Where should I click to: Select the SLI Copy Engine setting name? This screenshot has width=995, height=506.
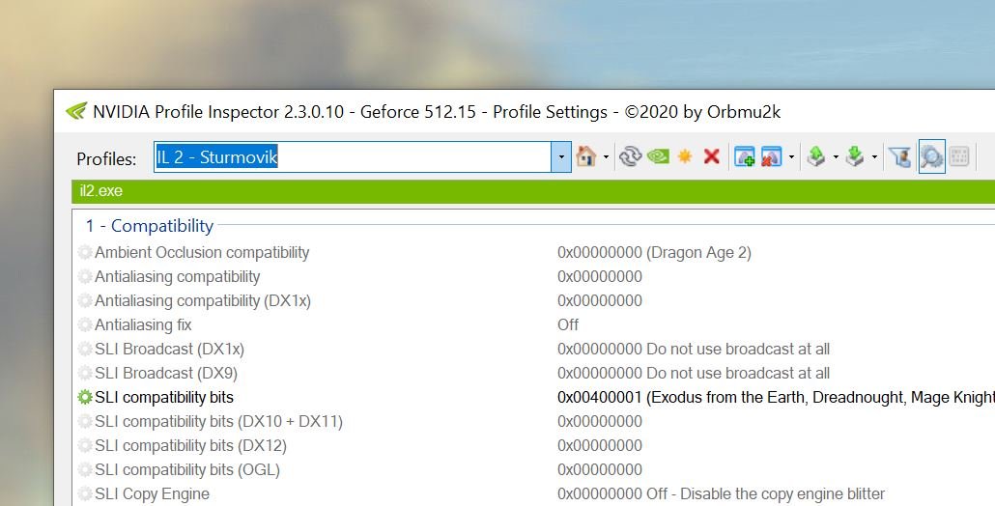tap(152, 494)
